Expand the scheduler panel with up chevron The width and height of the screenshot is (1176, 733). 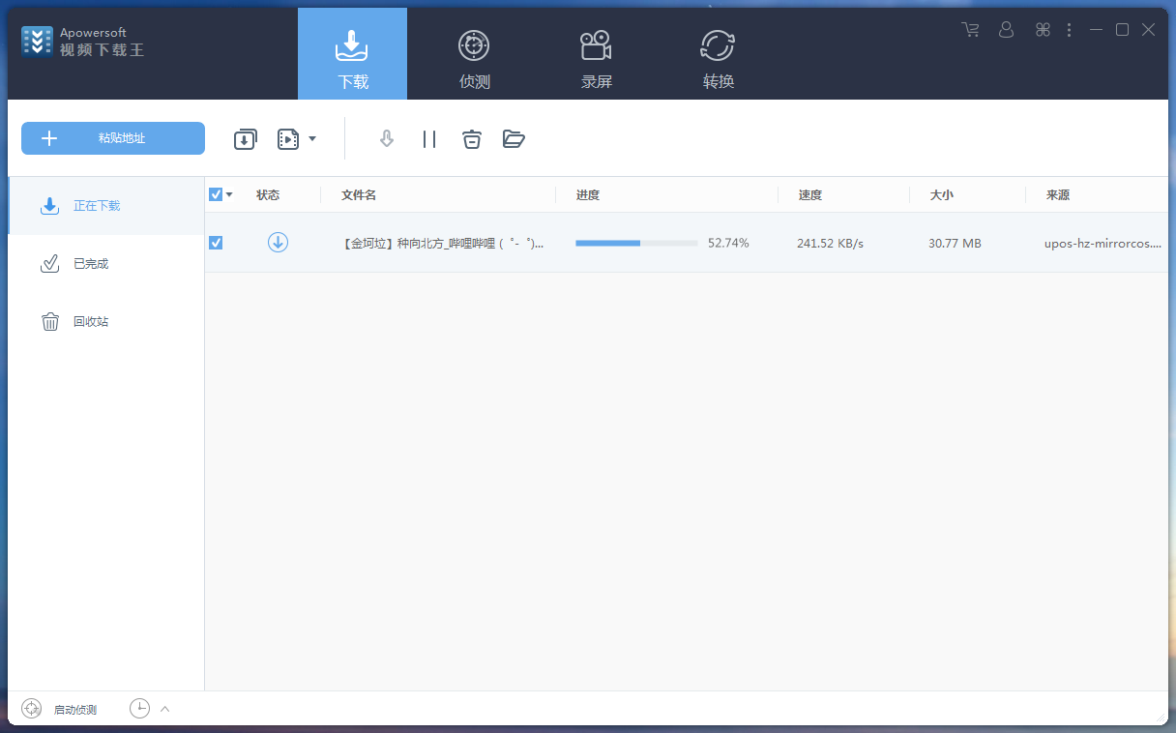tap(163, 708)
